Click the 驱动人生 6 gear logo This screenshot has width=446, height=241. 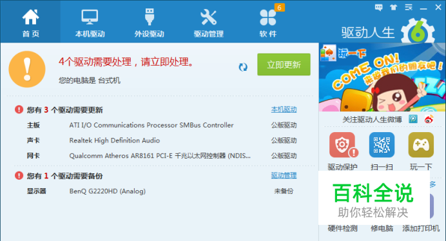click(x=418, y=32)
